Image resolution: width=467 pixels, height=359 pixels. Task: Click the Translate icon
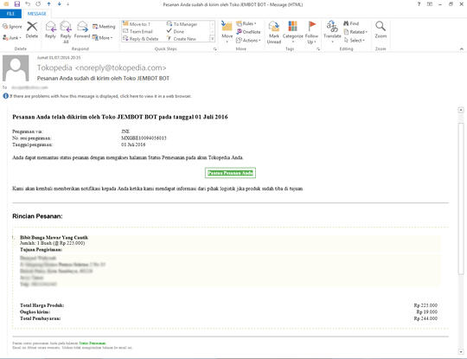(x=332, y=32)
